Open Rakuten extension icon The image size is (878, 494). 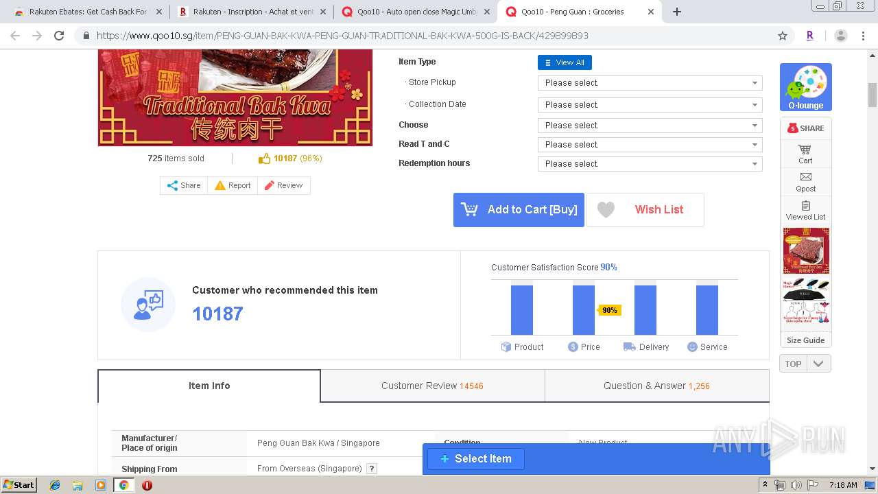click(x=810, y=36)
